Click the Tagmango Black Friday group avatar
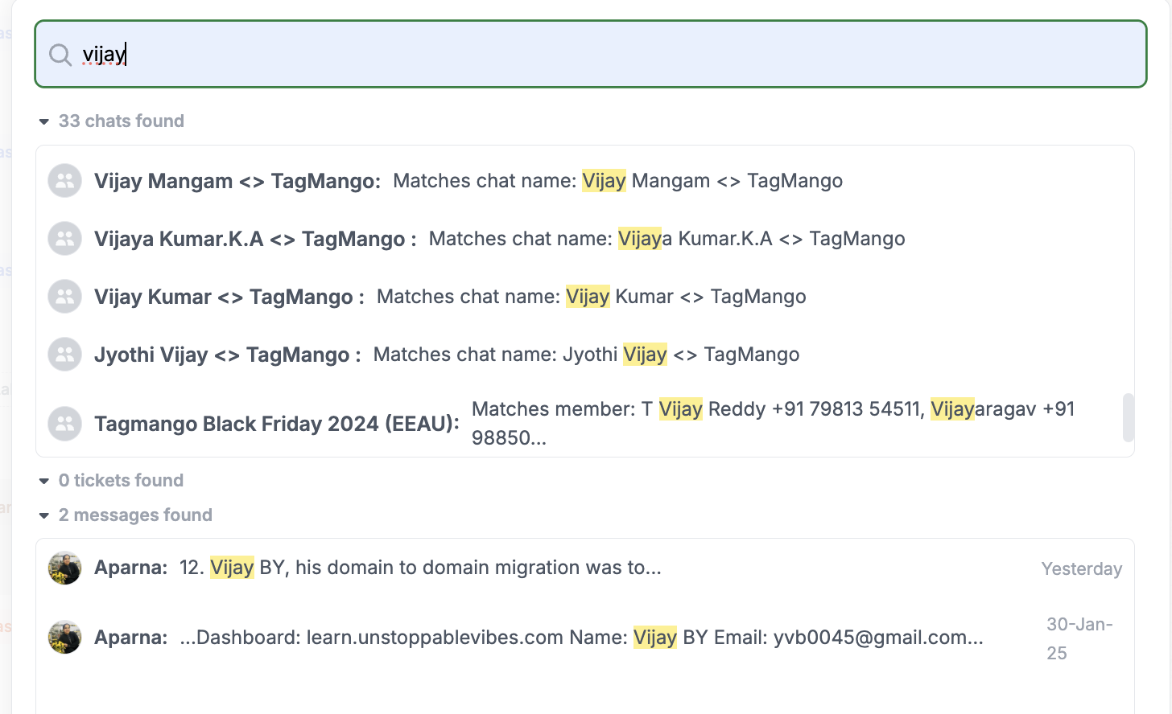The width and height of the screenshot is (1172, 714). click(x=64, y=424)
